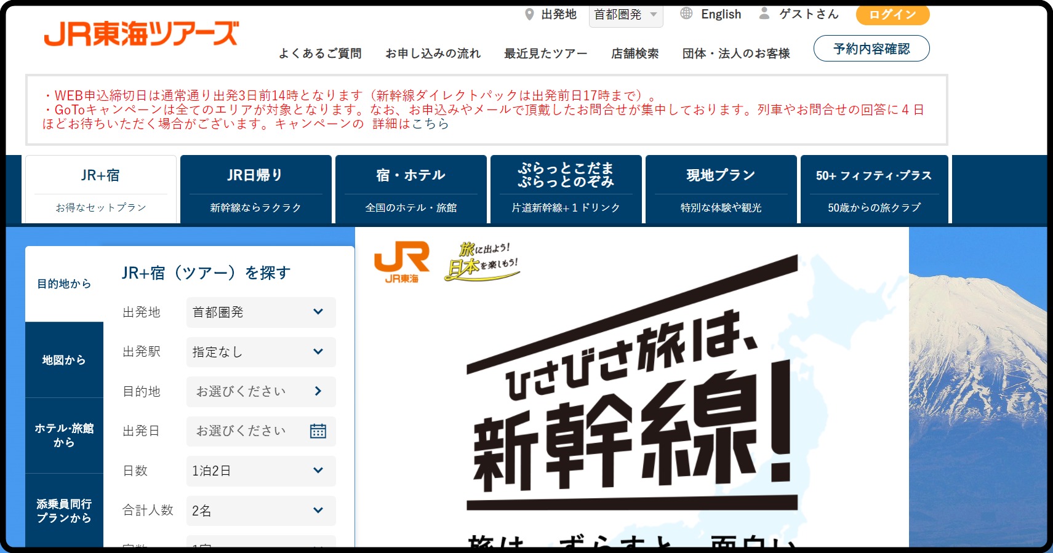Open the ぷらっとこだま ぷらっとのぞみ tab
Viewport: 1053px width, 553px height.
point(566,189)
